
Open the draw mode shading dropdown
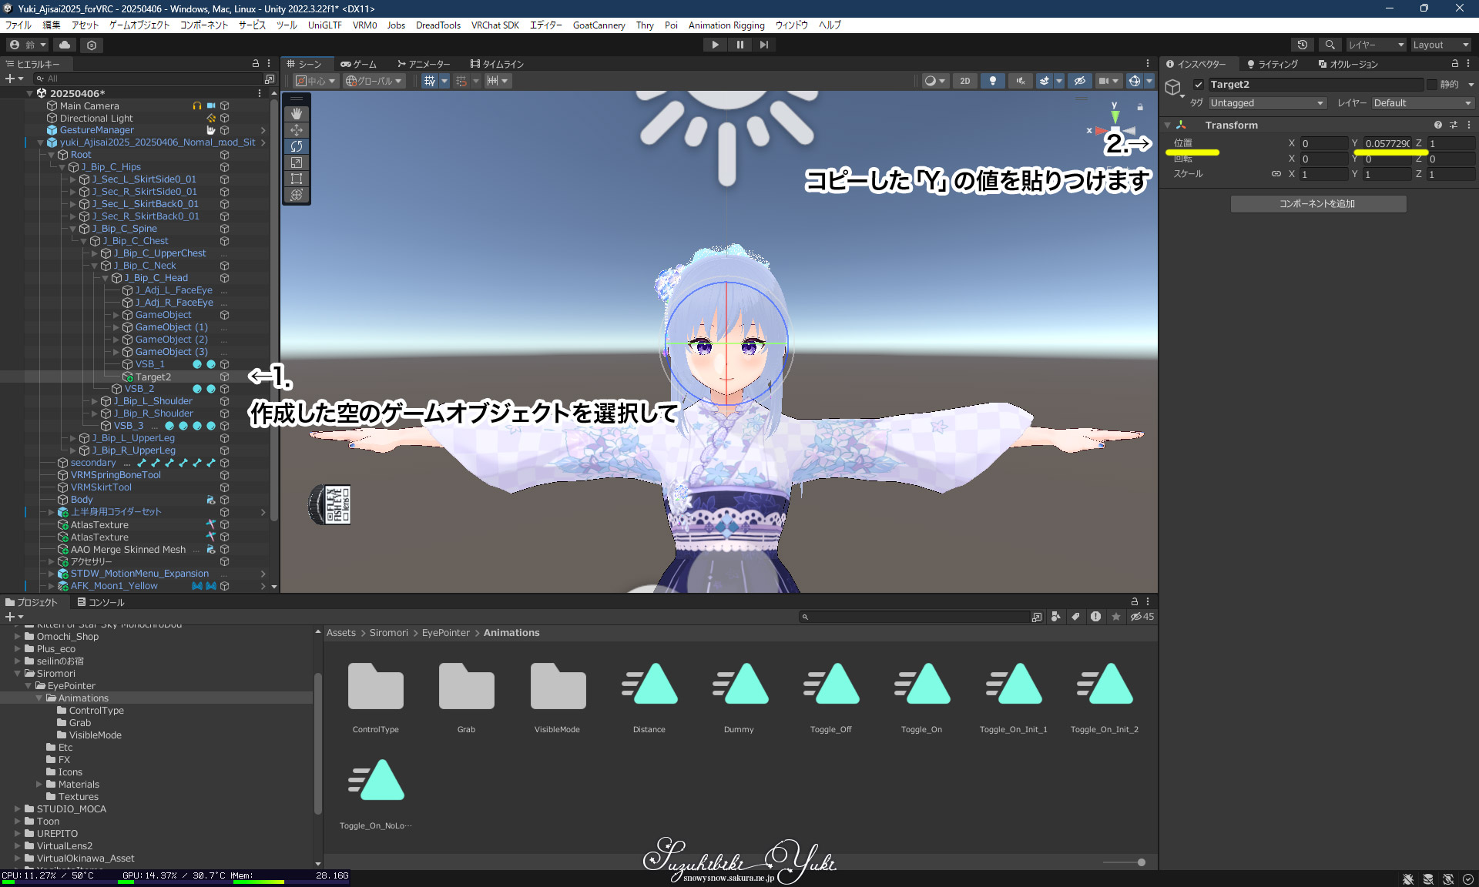click(x=934, y=81)
